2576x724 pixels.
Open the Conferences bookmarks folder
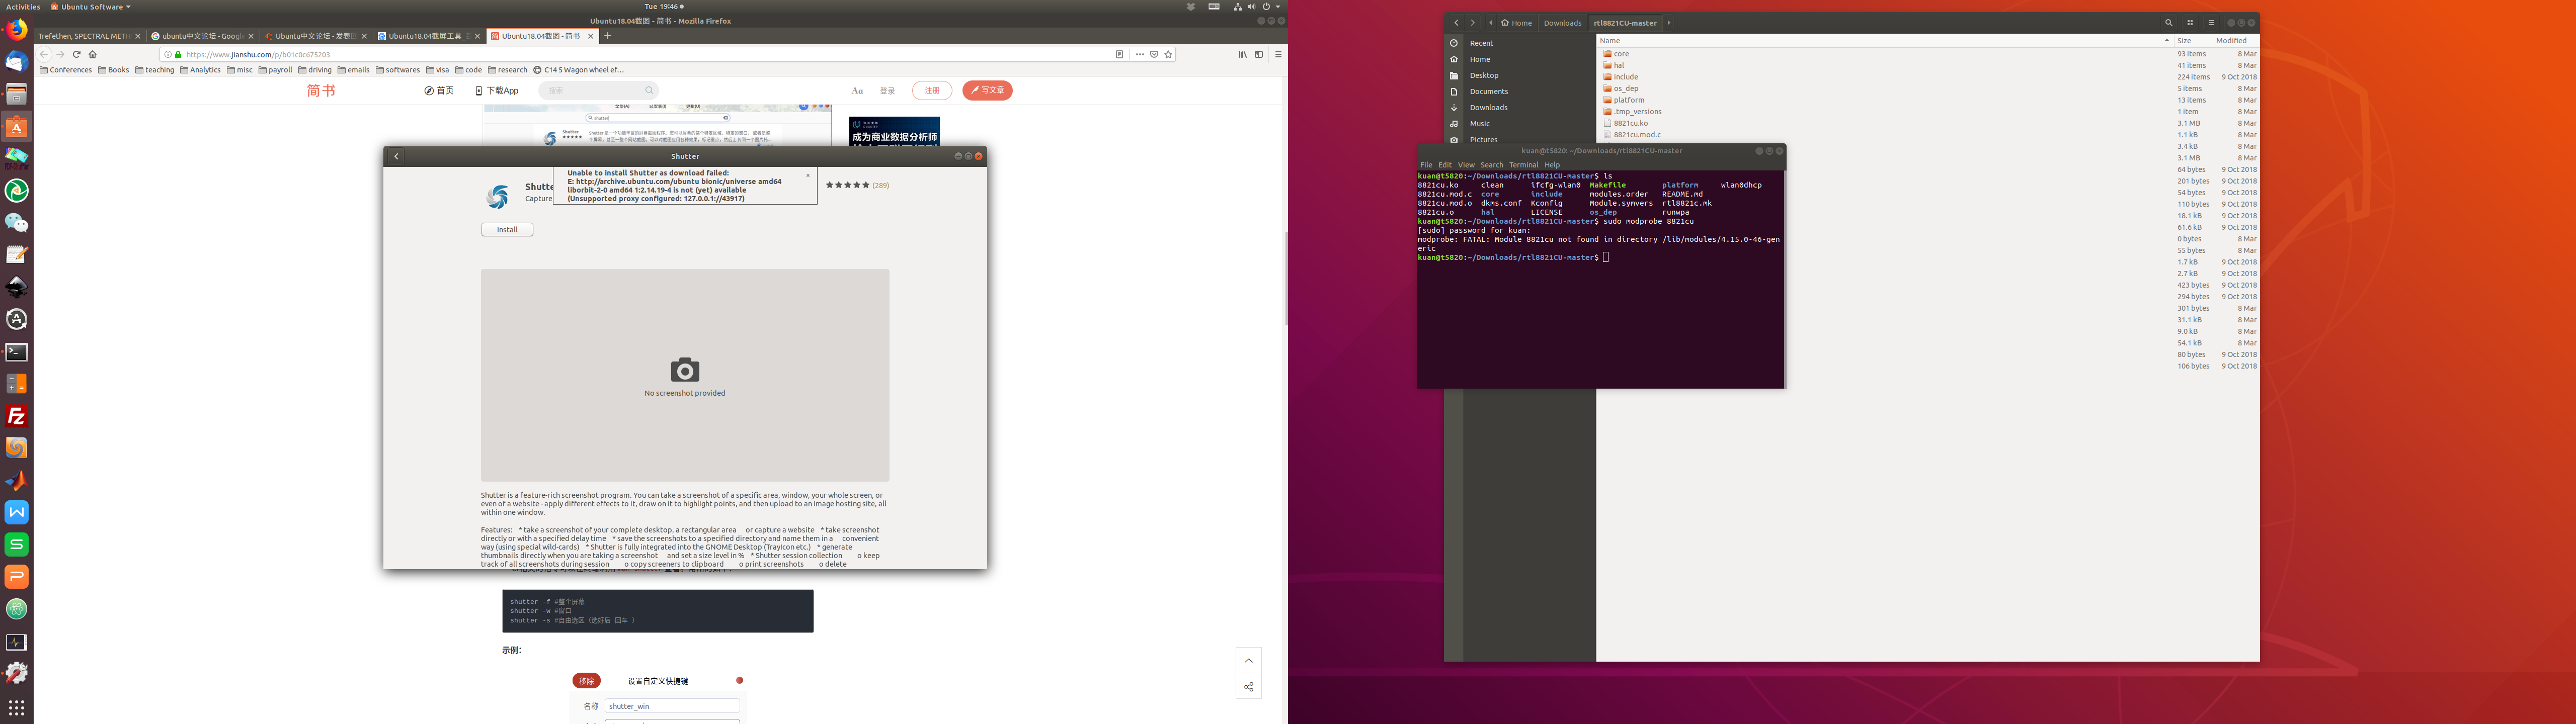coord(66,70)
